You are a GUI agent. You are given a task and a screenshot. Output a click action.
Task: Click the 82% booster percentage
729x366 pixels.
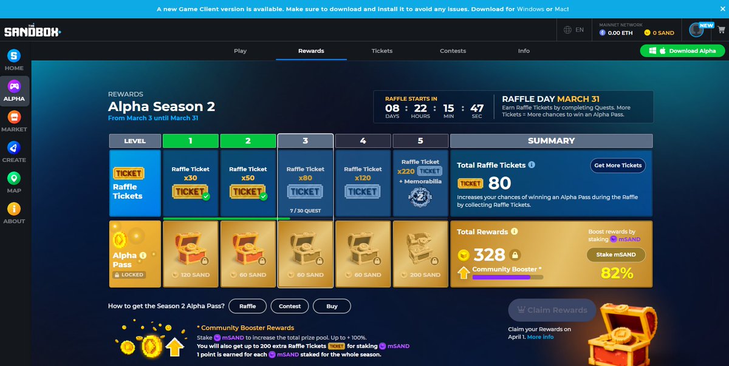click(617, 273)
